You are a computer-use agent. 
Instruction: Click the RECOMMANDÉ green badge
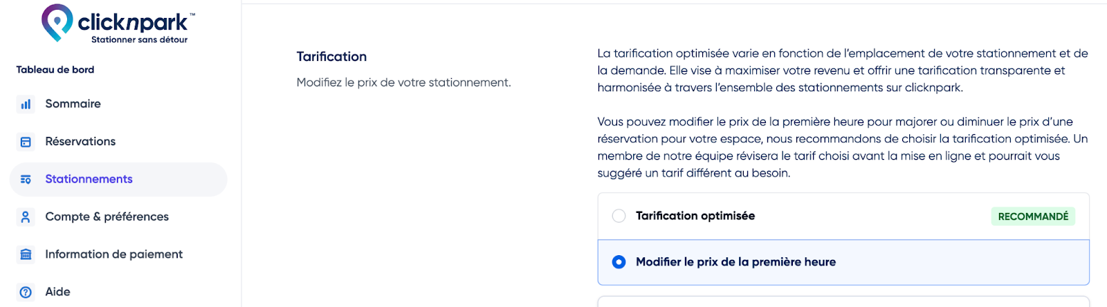(1033, 216)
